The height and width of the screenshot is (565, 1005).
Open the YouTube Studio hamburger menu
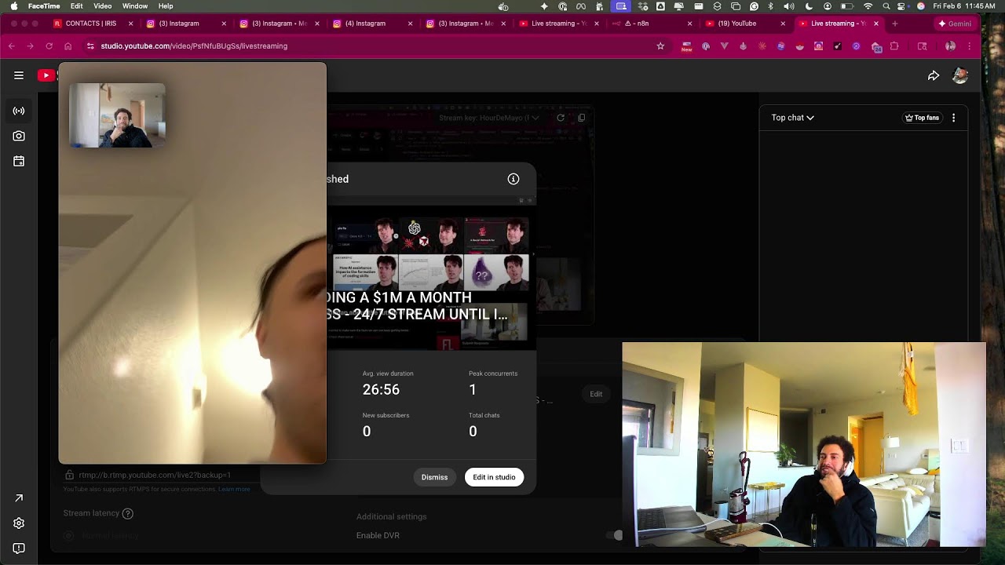[19, 75]
